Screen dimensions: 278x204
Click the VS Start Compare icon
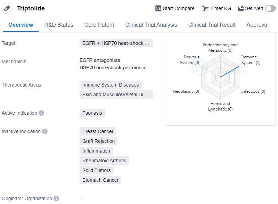[x=158, y=8]
